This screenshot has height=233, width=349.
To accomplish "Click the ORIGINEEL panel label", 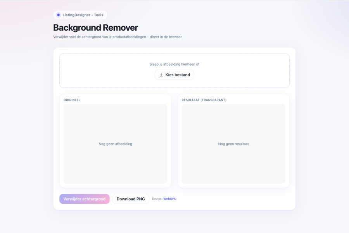I will tap(72, 100).
